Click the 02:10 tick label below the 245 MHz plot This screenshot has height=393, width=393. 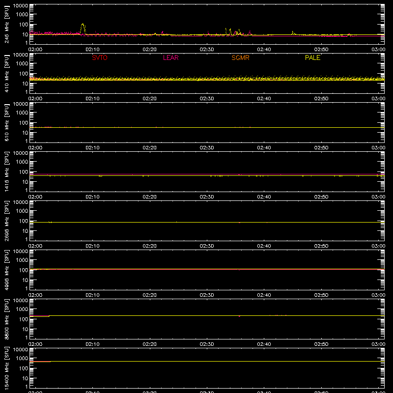click(x=92, y=50)
